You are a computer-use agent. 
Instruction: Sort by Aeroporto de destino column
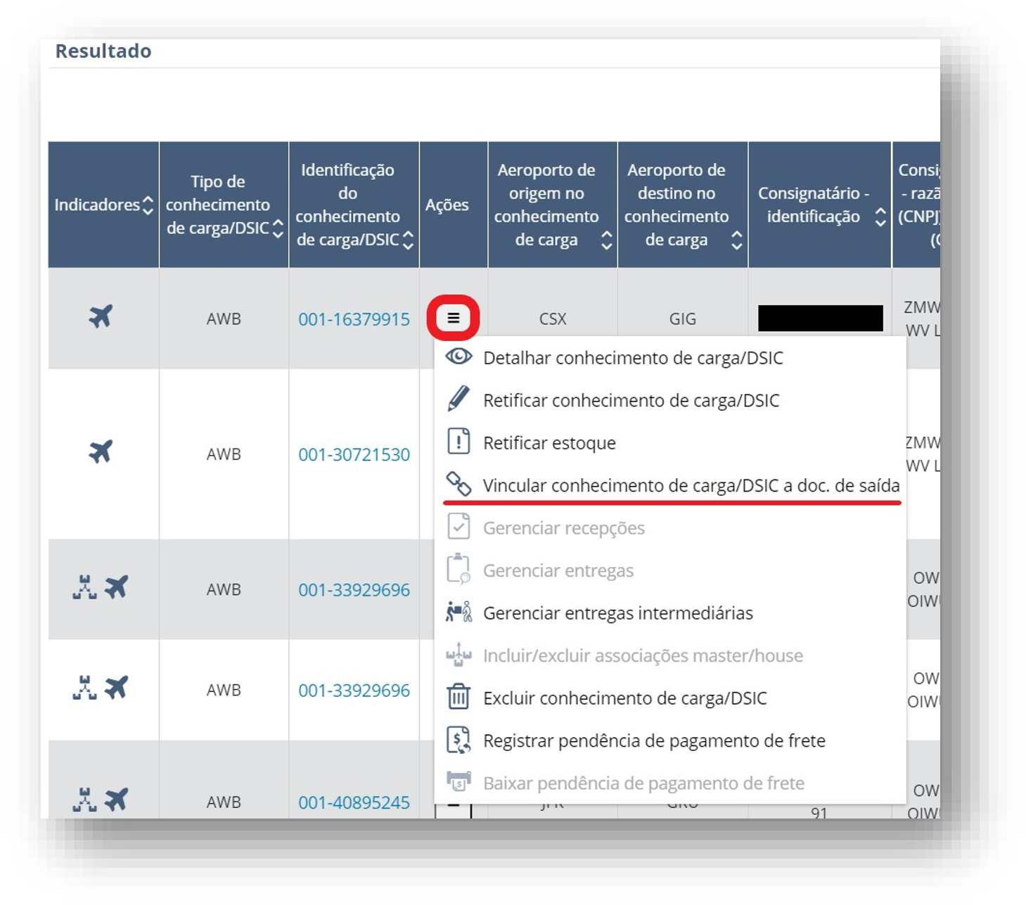tap(736, 240)
